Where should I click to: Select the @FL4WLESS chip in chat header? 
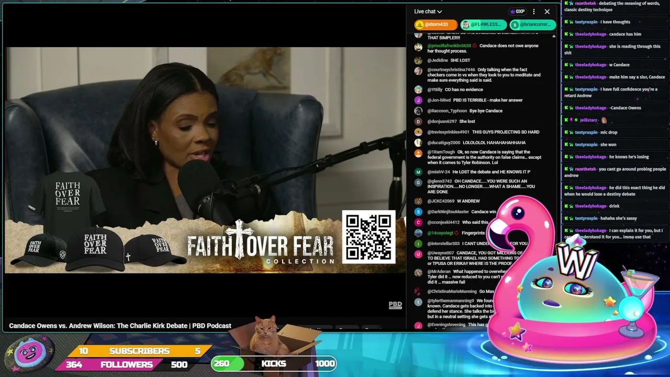pos(484,25)
